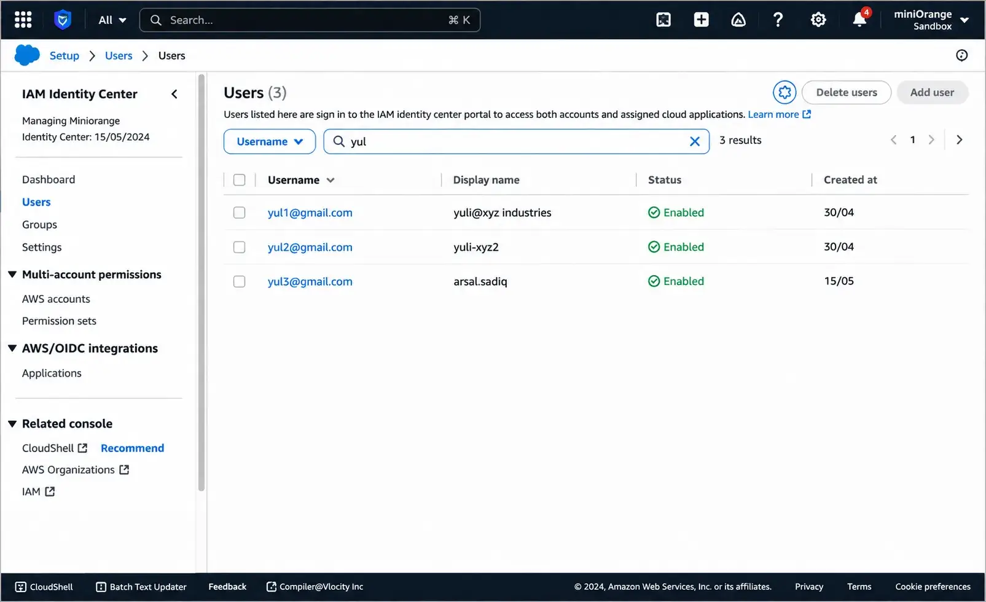Click the Learn more link
The height and width of the screenshot is (602, 986).
pos(773,114)
